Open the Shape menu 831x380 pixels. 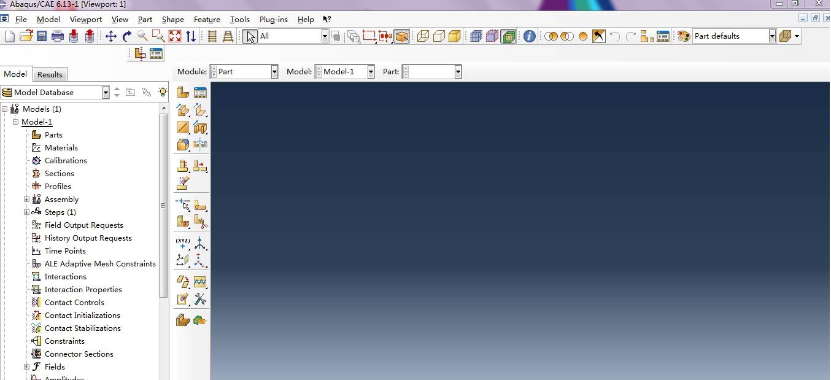[173, 20]
